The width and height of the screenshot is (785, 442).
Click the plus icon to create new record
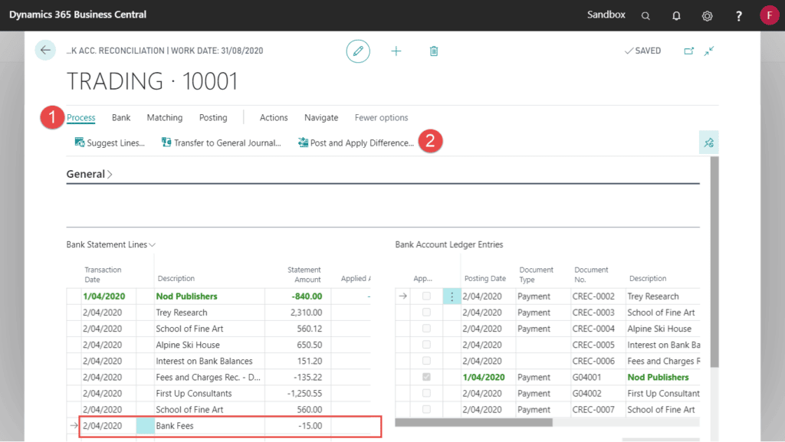396,51
